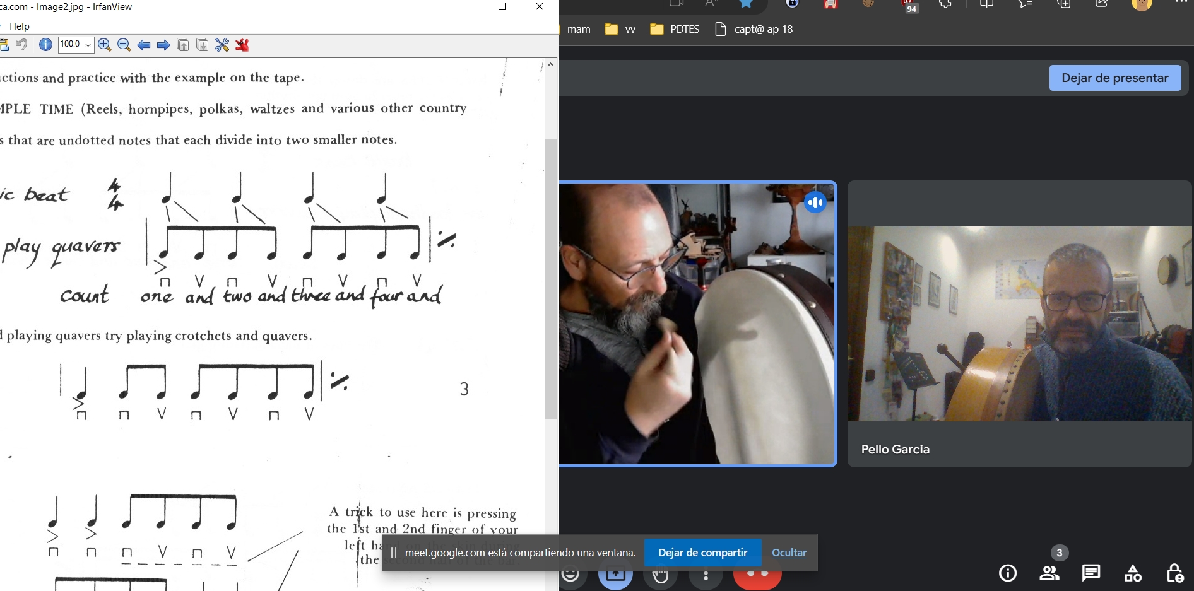Open Meet chat with the message icon

[x=1091, y=573]
